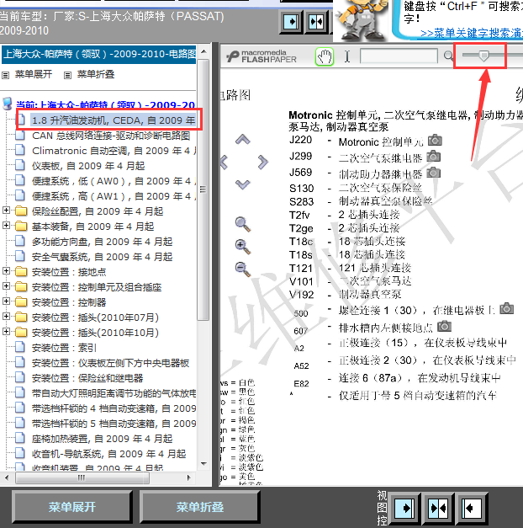The width and height of the screenshot is (523, 528).
Task: Click the 菜单折叠 icon above tree
Action: [x=67, y=75]
